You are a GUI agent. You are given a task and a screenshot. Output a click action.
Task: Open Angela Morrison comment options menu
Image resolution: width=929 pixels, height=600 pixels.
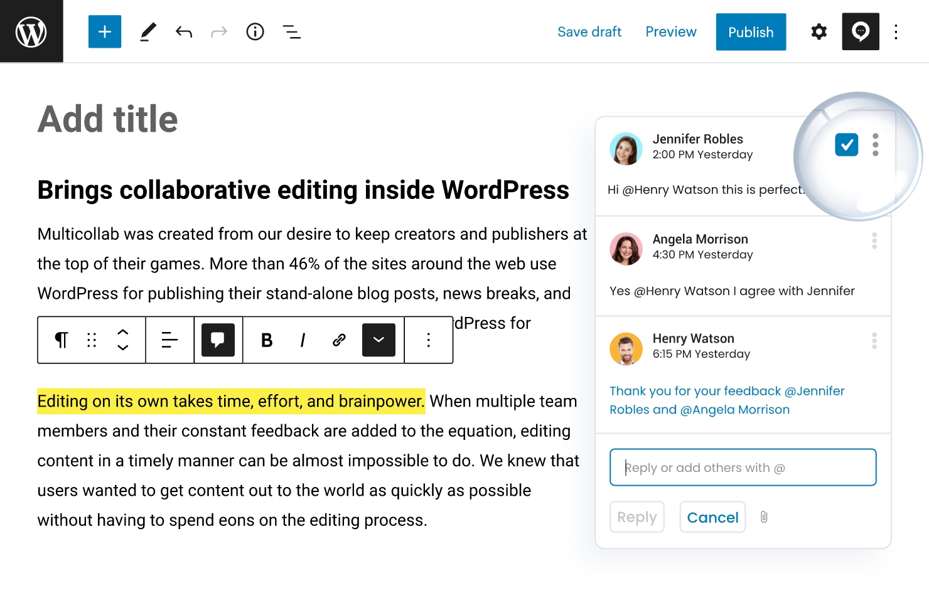(874, 240)
